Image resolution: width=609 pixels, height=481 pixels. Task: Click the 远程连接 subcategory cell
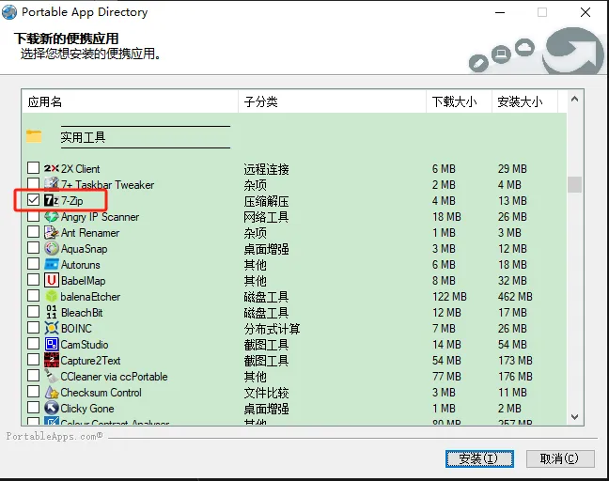pyautogui.click(x=267, y=169)
